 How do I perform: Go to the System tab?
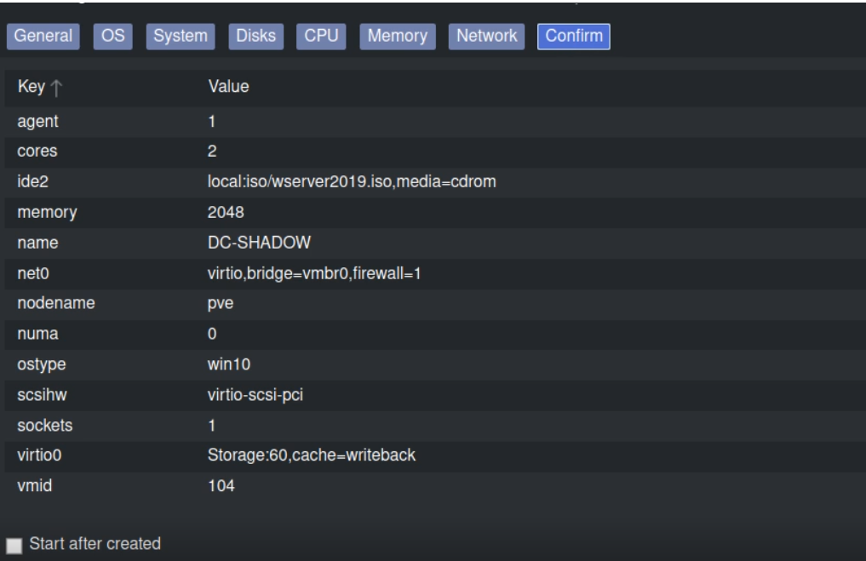coord(180,37)
